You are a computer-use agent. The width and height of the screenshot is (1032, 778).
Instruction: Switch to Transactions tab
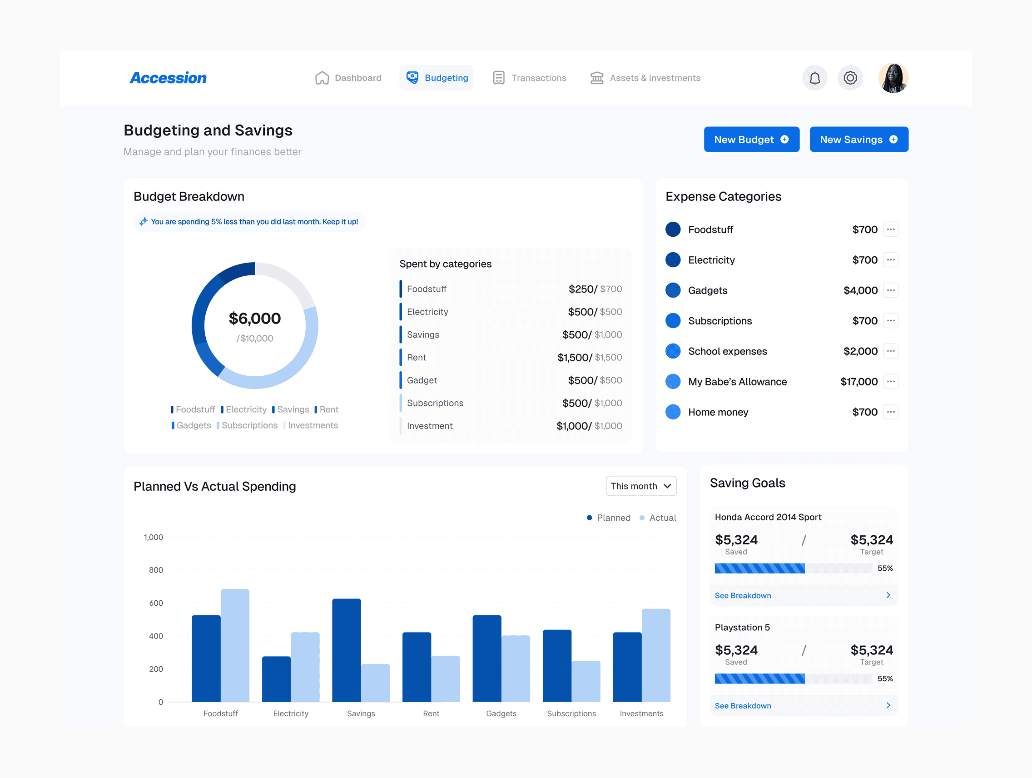click(x=530, y=78)
